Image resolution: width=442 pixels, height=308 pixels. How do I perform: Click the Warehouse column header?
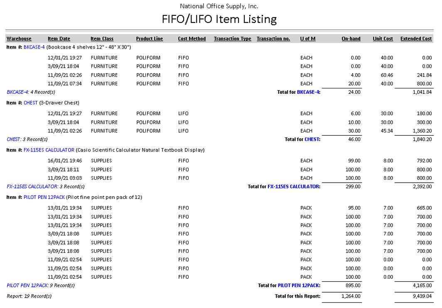[x=19, y=39]
